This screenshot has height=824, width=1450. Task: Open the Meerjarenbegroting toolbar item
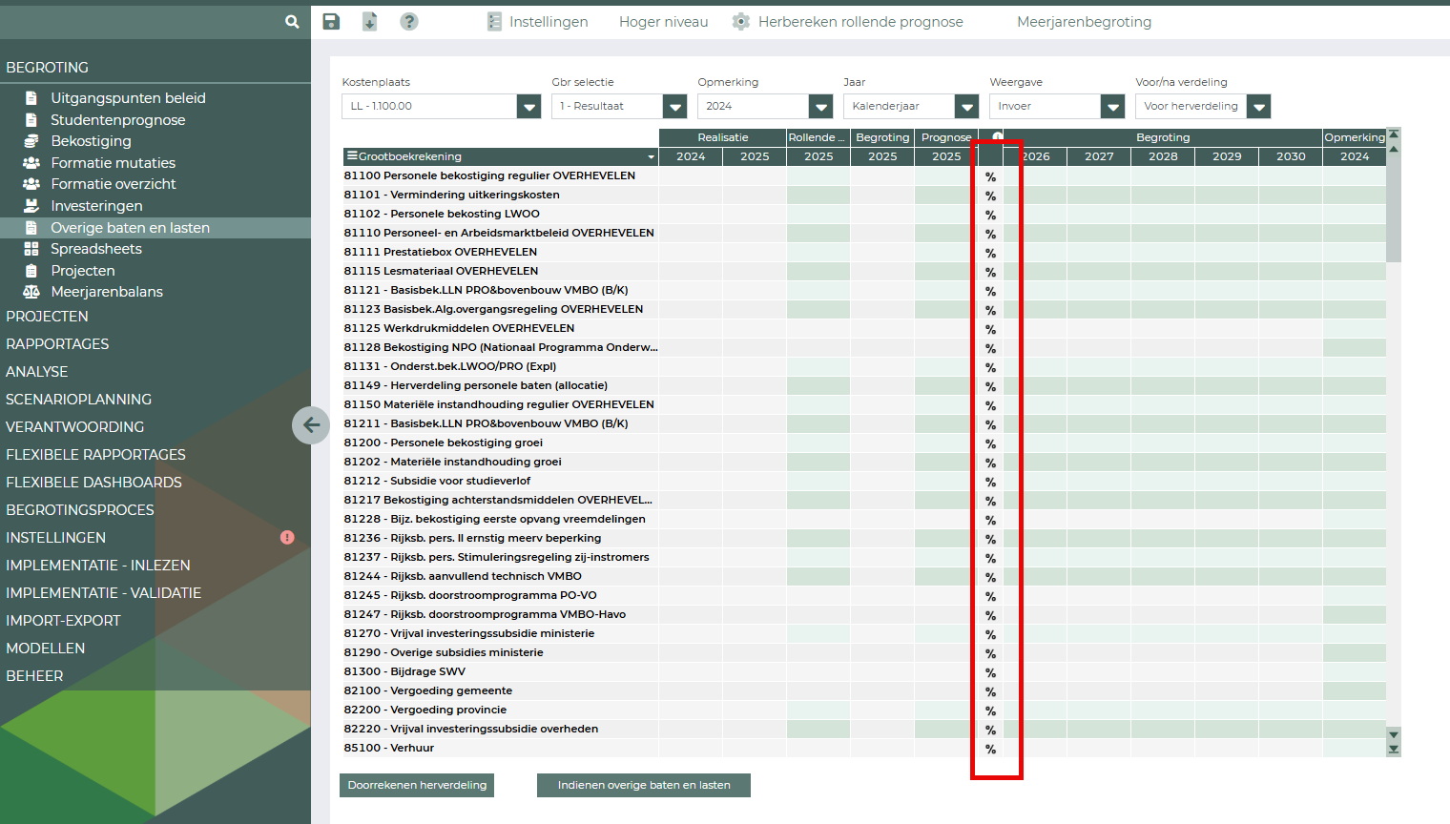pyautogui.click(x=1084, y=22)
